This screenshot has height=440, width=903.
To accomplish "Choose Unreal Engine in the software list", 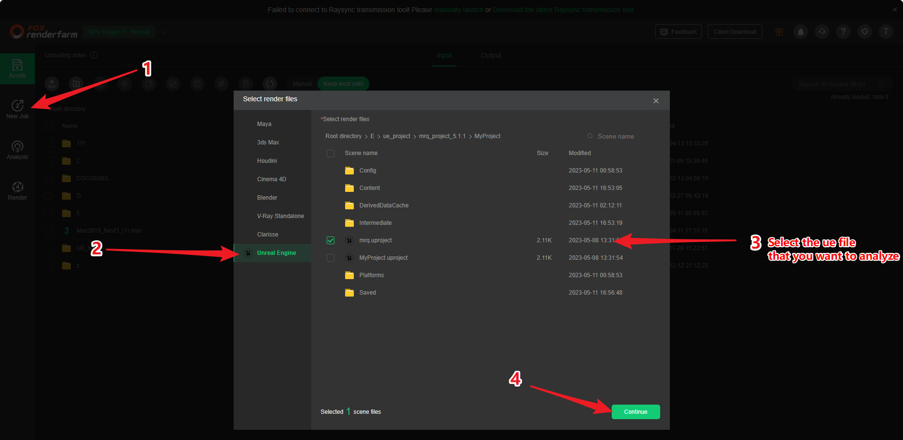I will pyautogui.click(x=272, y=253).
